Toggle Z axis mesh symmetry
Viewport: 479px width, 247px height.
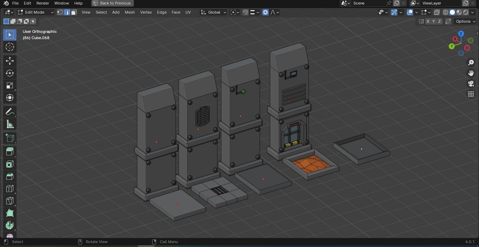click(439, 21)
